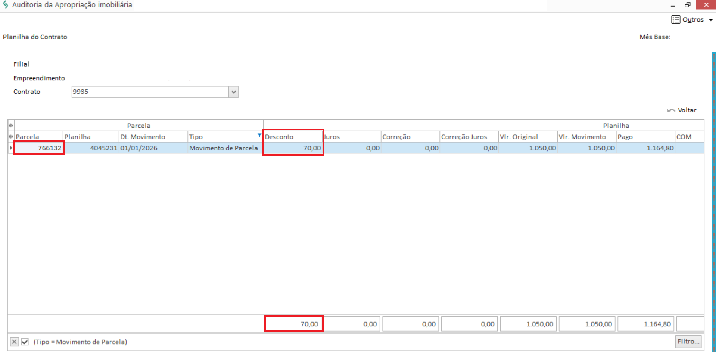Select the 766132 parcela cell
716x352 pixels.
tap(39, 148)
